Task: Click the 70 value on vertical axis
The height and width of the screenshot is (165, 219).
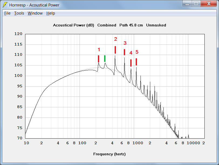Action: (x=20, y=138)
